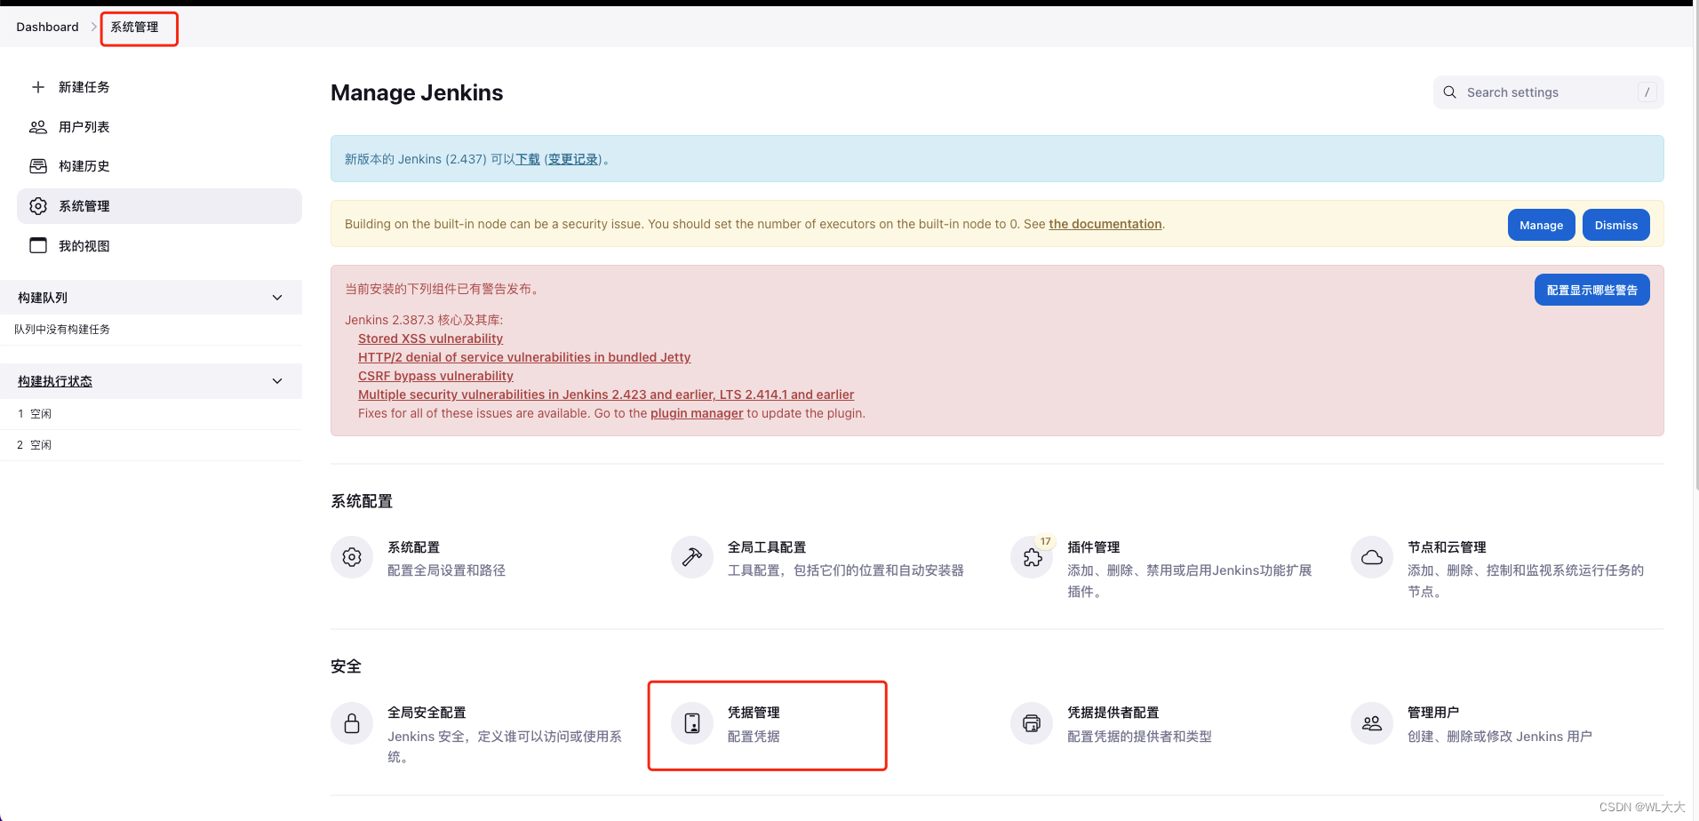Viewport: 1699px width, 821px height.
Task: Click the fingerprint icon for 凭据提供者配置
Action: 1032,723
